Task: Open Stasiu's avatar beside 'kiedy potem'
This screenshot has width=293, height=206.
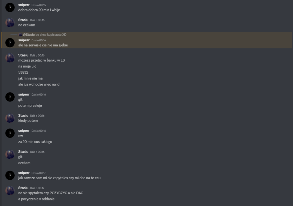Action: (10, 118)
